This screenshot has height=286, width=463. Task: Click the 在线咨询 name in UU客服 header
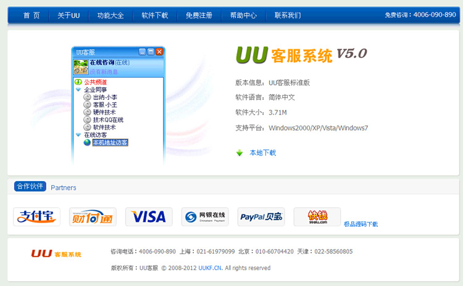point(102,62)
